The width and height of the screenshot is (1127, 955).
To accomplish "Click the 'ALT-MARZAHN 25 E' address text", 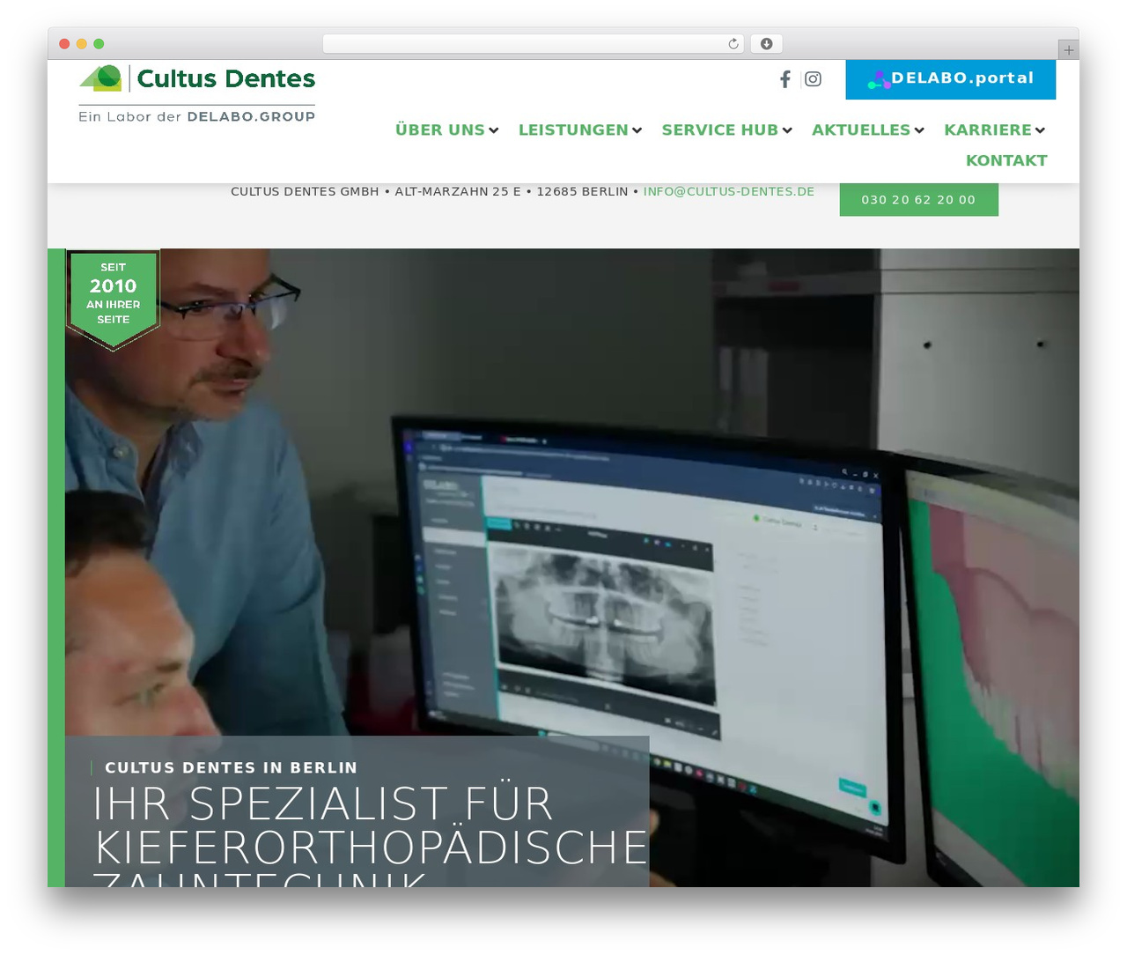I will [x=458, y=191].
